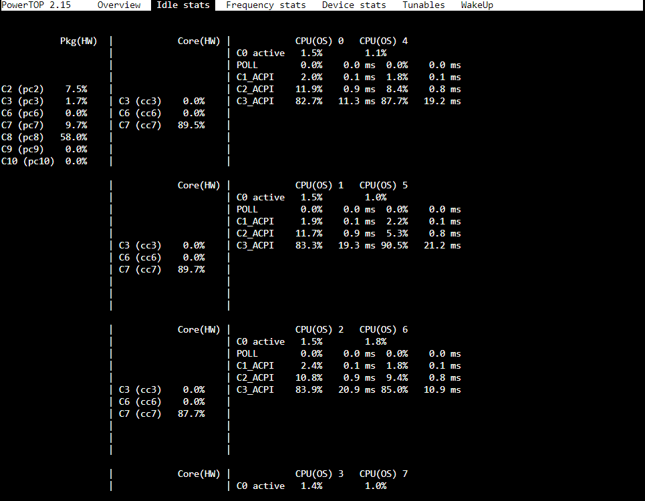Open the Frequency stats tab
The image size is (645, 501).
pos(266,5)
